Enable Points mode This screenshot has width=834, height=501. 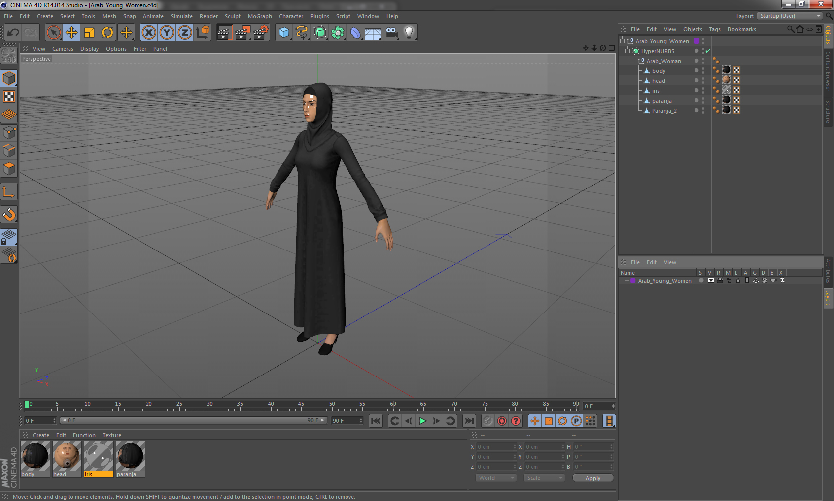coord(9,132)
